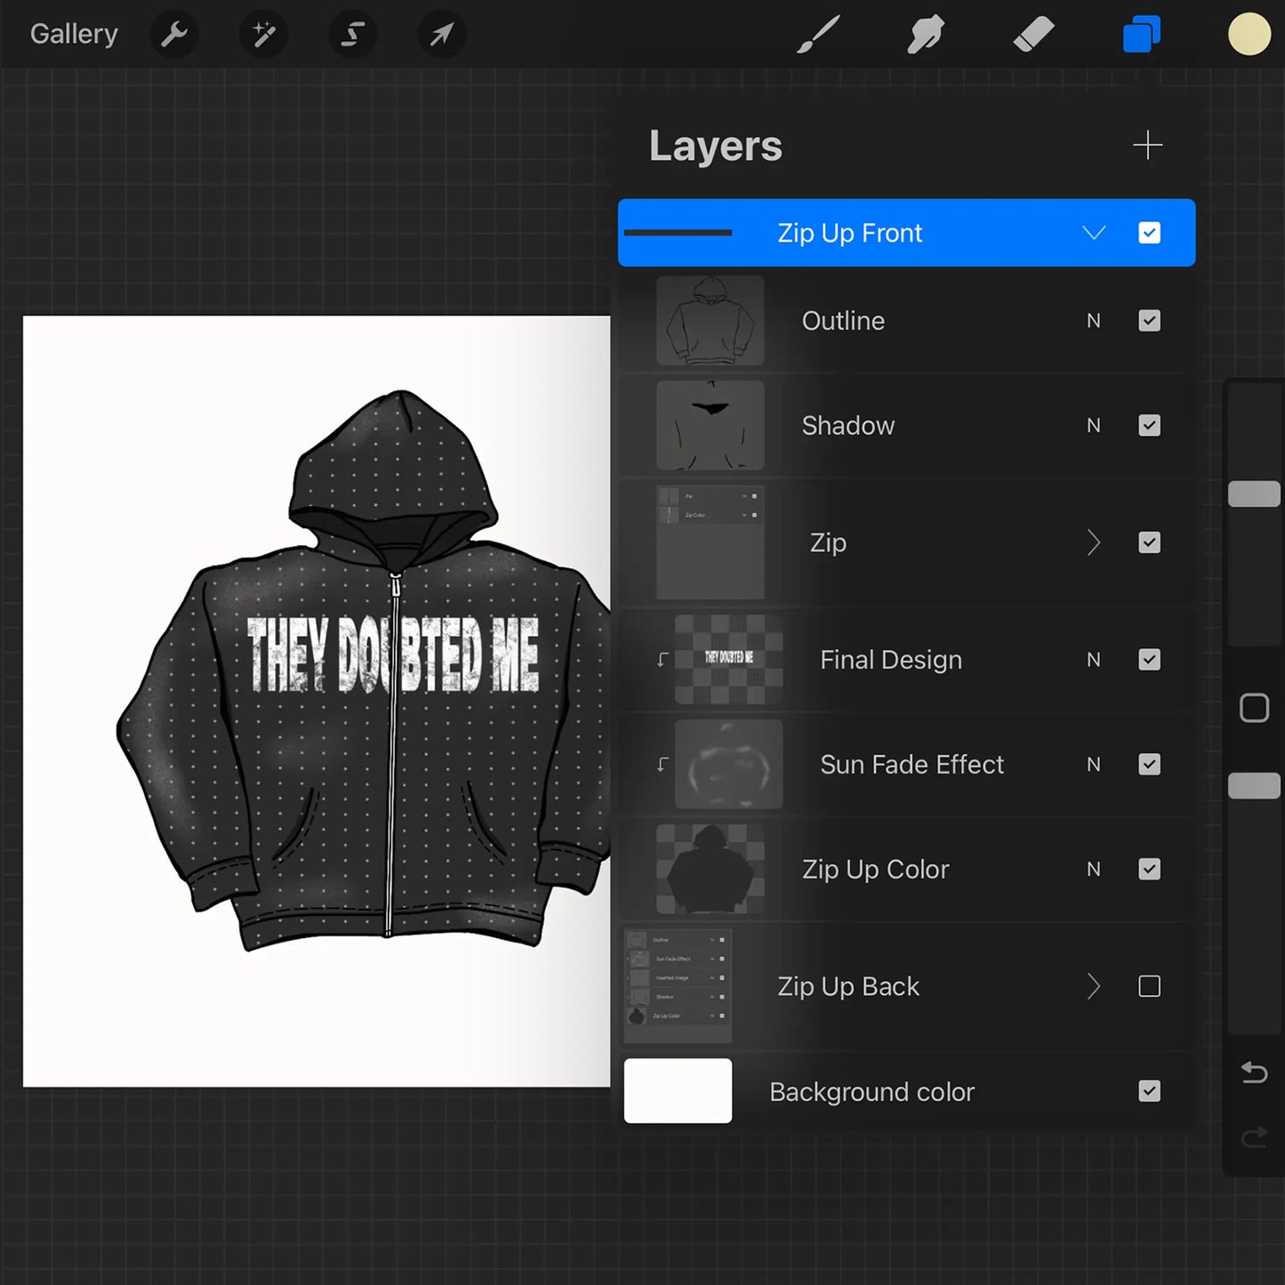Open the N blend mode on Final Design
This screenshot has width=1285, height=1285.
(x=1094, y=660)
